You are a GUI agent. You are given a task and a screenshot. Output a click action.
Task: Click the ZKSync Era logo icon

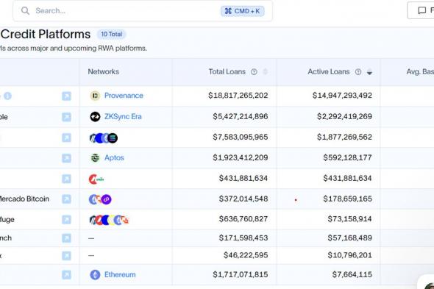[x=95, y=117]
